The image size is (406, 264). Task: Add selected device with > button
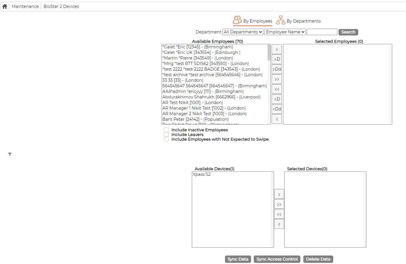[x=279, y=194]
